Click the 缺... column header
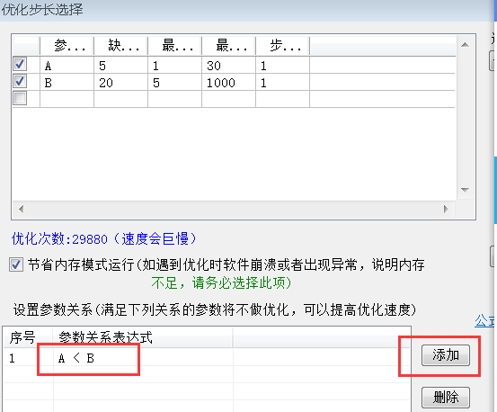Screen dimensions: 497x412 click(120, 46)
